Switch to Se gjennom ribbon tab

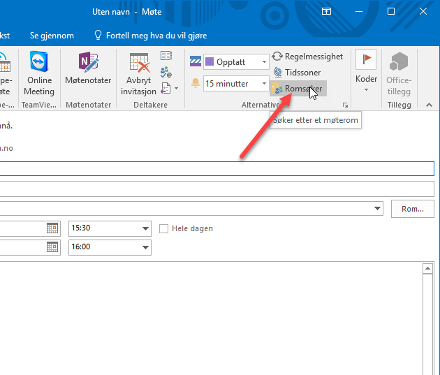tap(52, 36)
